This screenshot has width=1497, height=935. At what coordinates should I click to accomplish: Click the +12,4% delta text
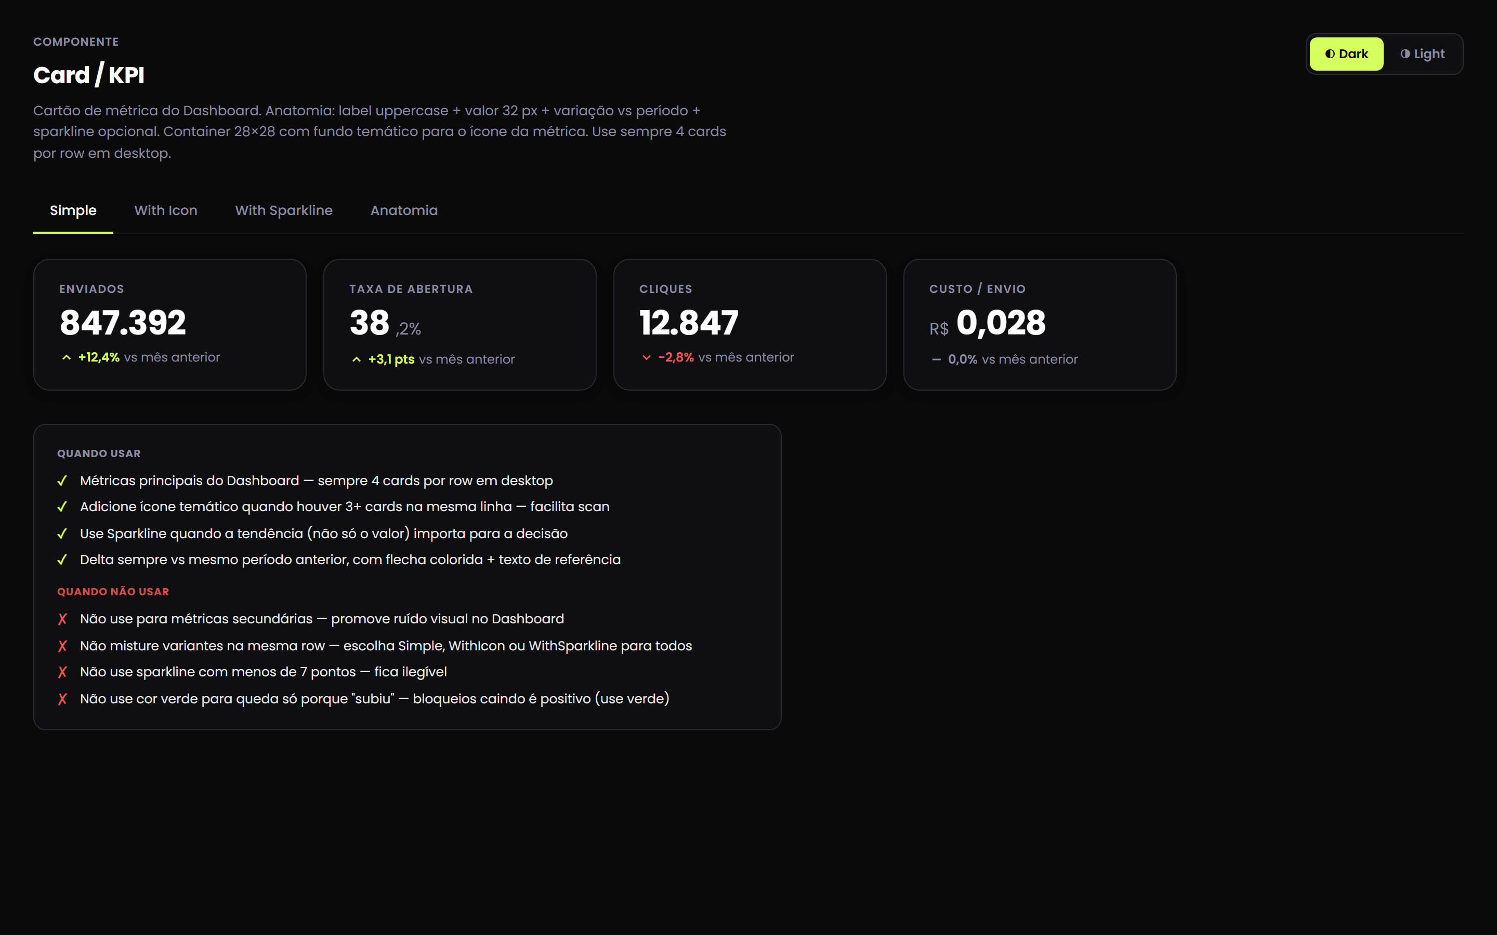(x=99, y=357)
